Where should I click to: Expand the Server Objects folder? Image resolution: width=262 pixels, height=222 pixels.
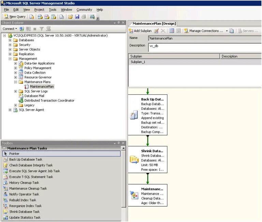pos(10,49)
